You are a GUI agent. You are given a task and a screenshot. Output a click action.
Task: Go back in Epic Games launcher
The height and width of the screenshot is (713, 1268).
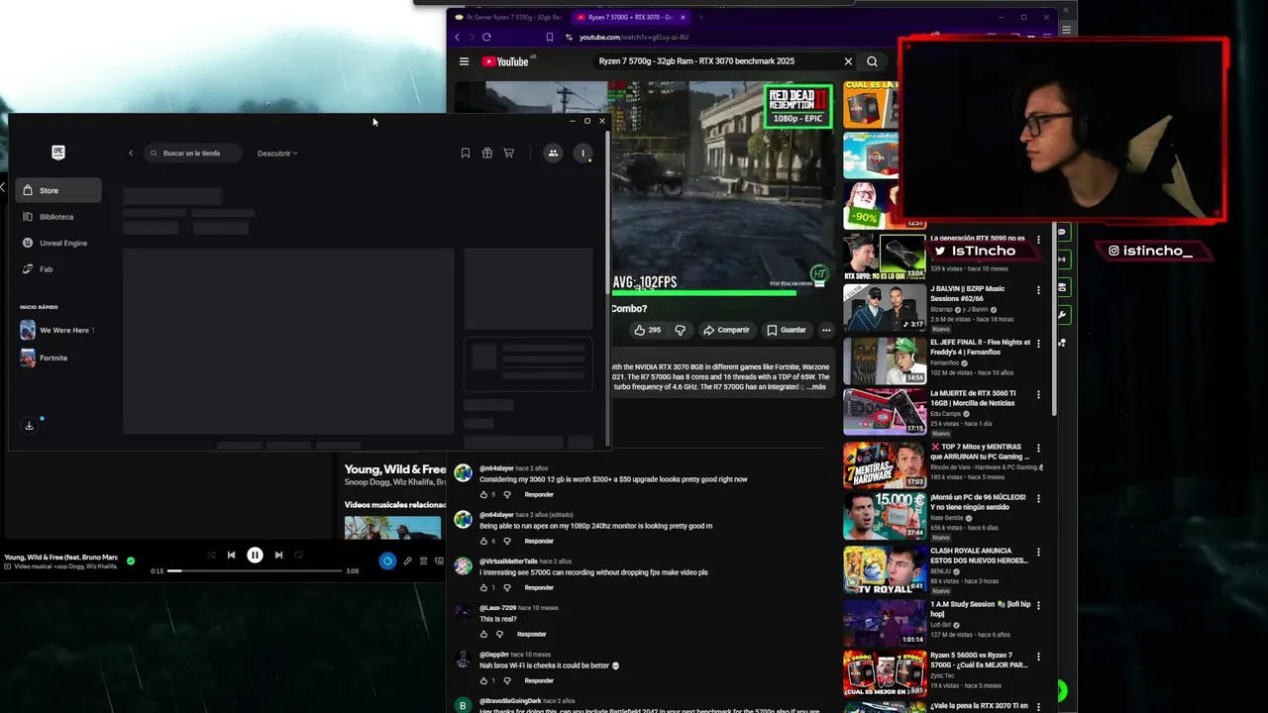click(131, 153)
